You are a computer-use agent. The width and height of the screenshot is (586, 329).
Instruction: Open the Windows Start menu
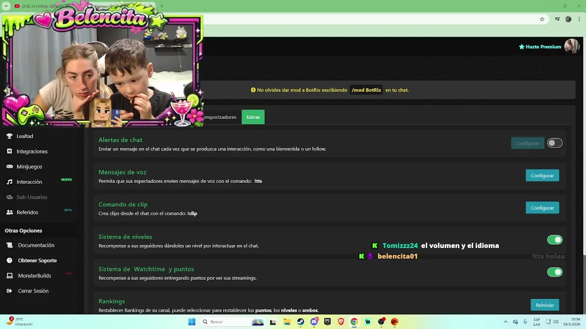[x=191, y=322]
